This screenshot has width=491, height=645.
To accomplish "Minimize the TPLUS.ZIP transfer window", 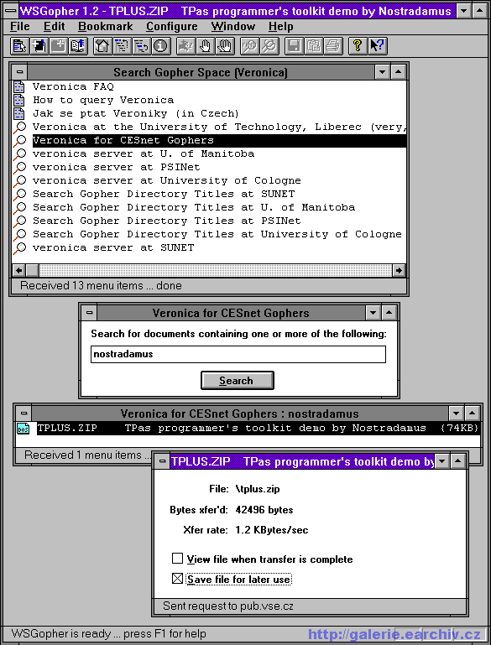I will [x=441, y=461].
